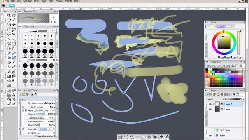Image resolution: width=249 pixels, height=140 pixels.
Task: Select the pencil drawing tool
Action: coord(14,53)
